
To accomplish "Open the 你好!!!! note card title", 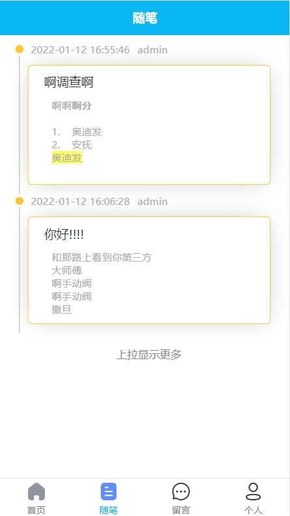I will [x=64, y=235].
